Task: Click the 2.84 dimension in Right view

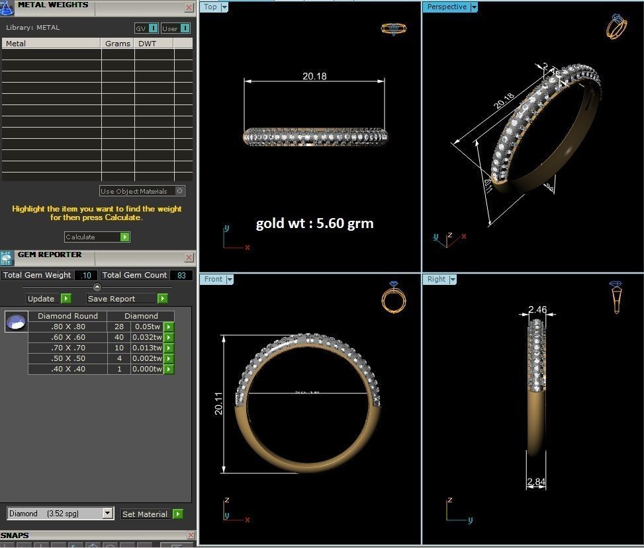Action: coord(536,482)
